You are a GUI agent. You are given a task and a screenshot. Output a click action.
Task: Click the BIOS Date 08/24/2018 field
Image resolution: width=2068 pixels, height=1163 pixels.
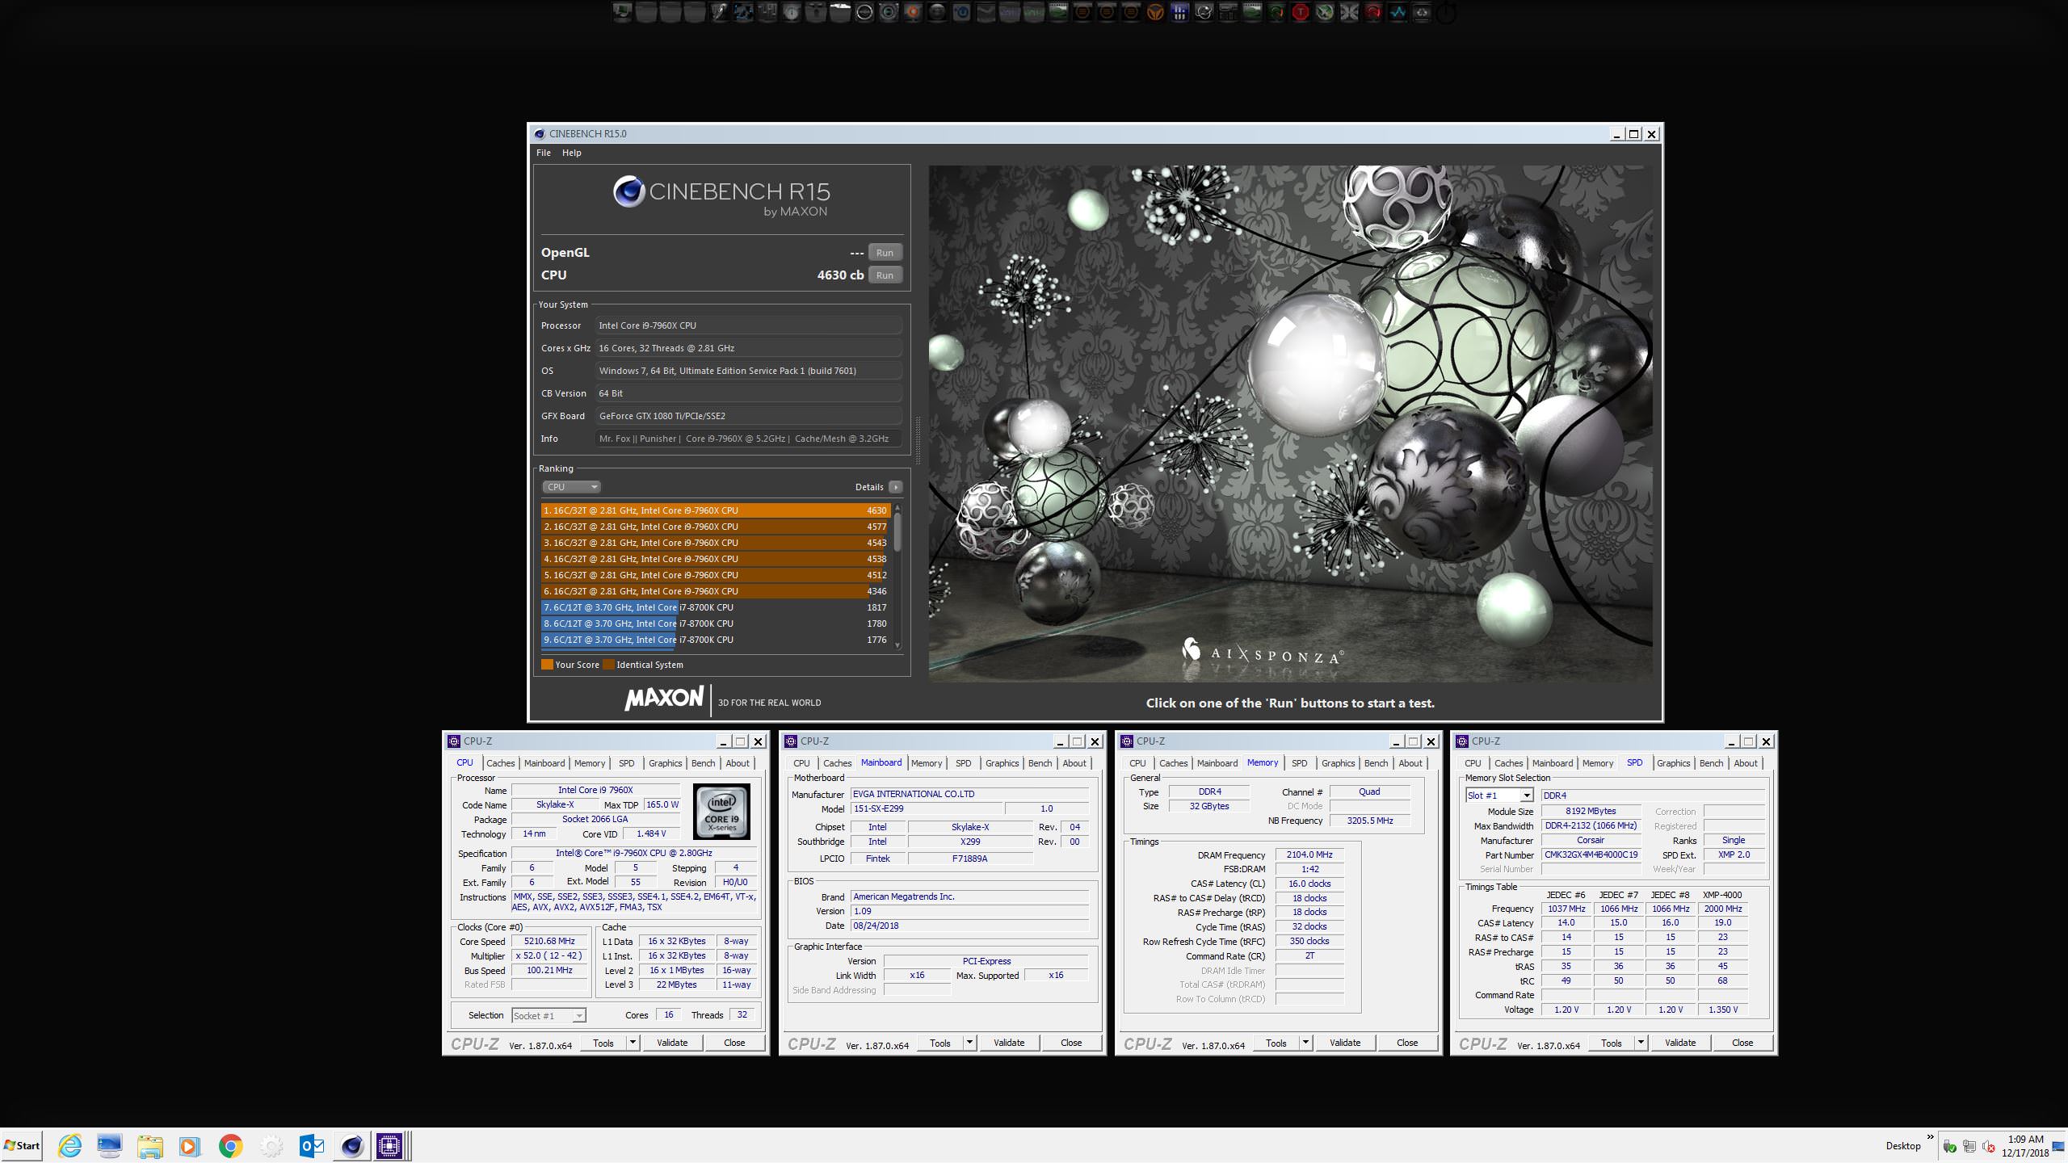coord(969,926)
